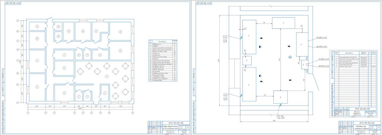Click the hollow circle symbol near equipment 4
The height and width of the screenshot is (135, 382).
click(290, 57)
